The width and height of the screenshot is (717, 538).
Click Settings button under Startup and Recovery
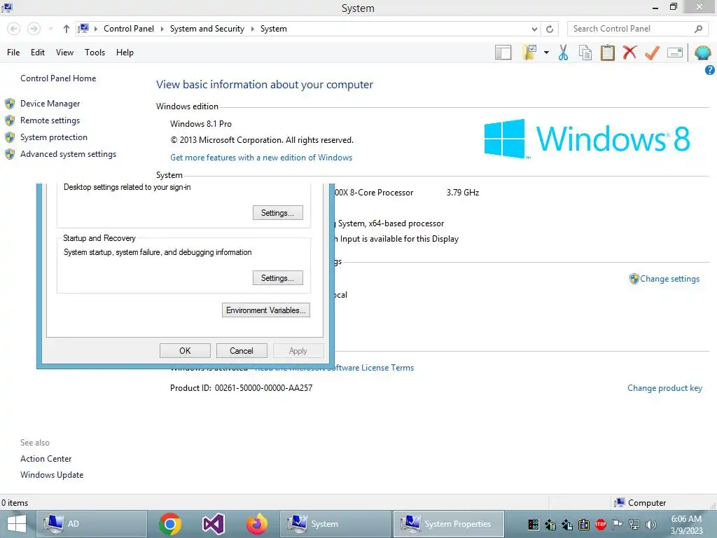coord(277,278)
